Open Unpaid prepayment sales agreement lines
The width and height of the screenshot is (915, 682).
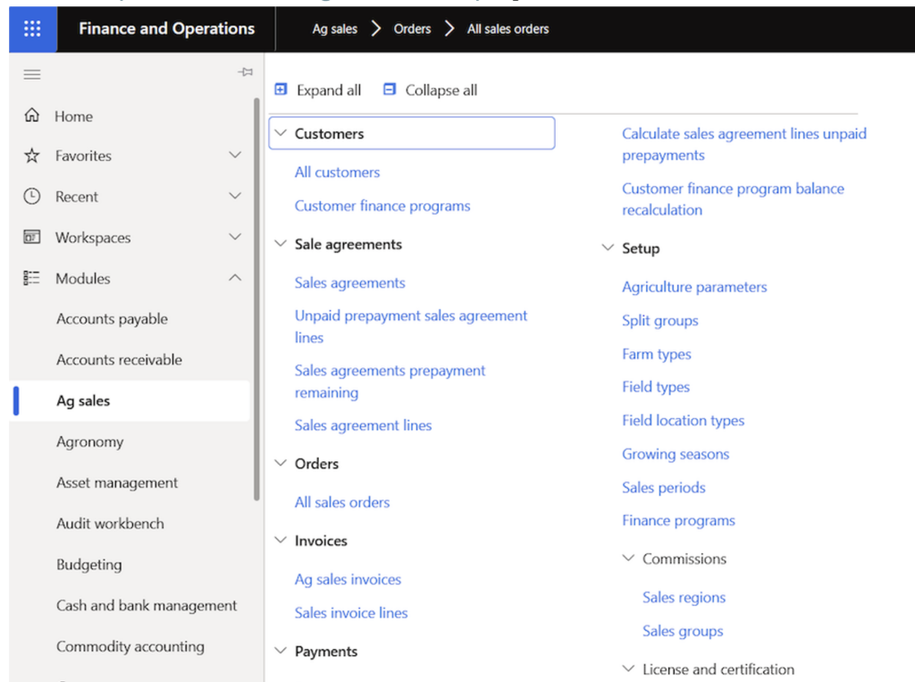pos(411,326)
